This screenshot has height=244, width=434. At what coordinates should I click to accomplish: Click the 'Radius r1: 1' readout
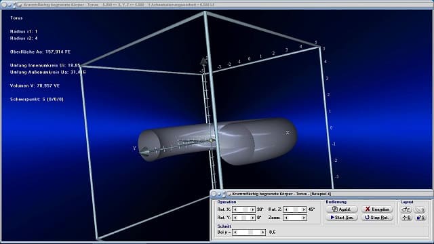[24, 32]
